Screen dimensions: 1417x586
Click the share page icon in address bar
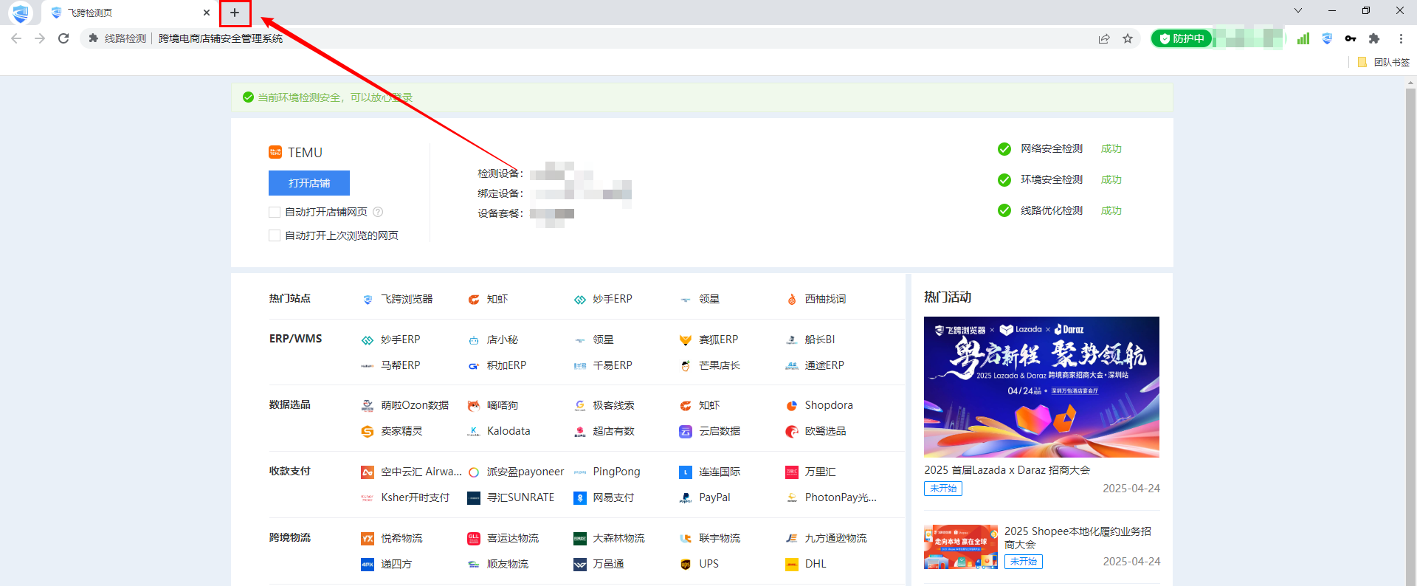(1104, 38)
